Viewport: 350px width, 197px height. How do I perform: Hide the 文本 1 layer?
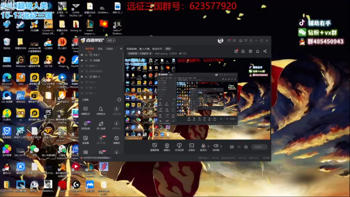pos(82,55)
